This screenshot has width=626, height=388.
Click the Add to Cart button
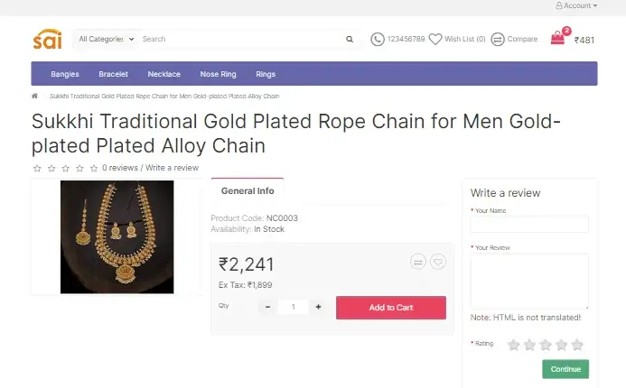(x=390, y=308)
